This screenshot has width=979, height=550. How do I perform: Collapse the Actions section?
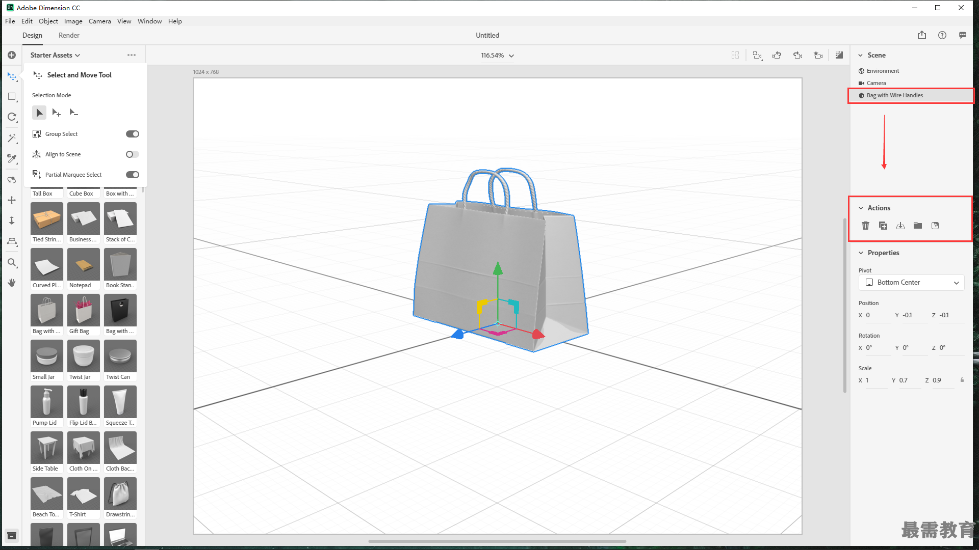861,208
